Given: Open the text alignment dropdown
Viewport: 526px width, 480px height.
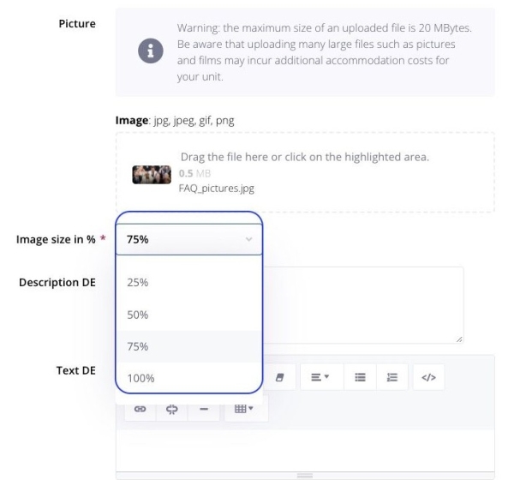Looking at the screenshot, I should point(320,376).
